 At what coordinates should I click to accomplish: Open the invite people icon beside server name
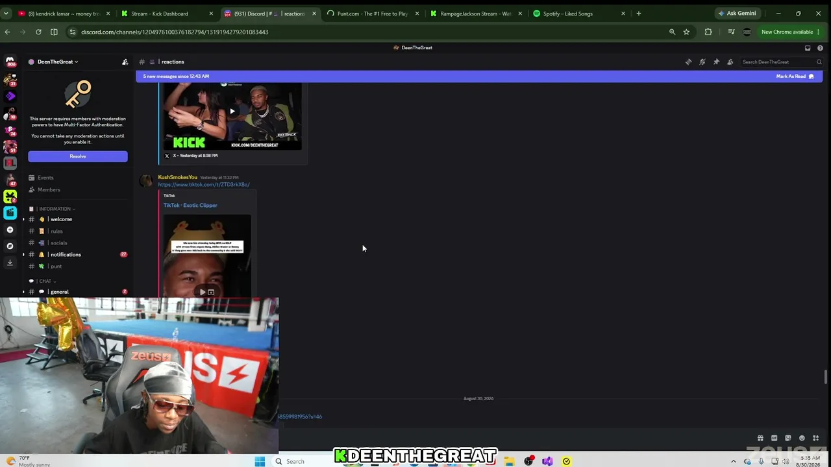click(x=125, y=62)
